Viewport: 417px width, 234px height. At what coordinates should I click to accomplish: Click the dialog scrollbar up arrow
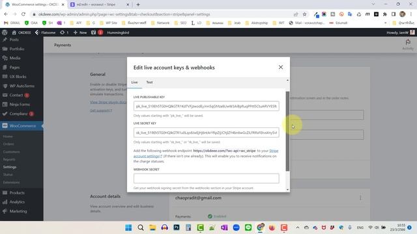pos(287,80)
